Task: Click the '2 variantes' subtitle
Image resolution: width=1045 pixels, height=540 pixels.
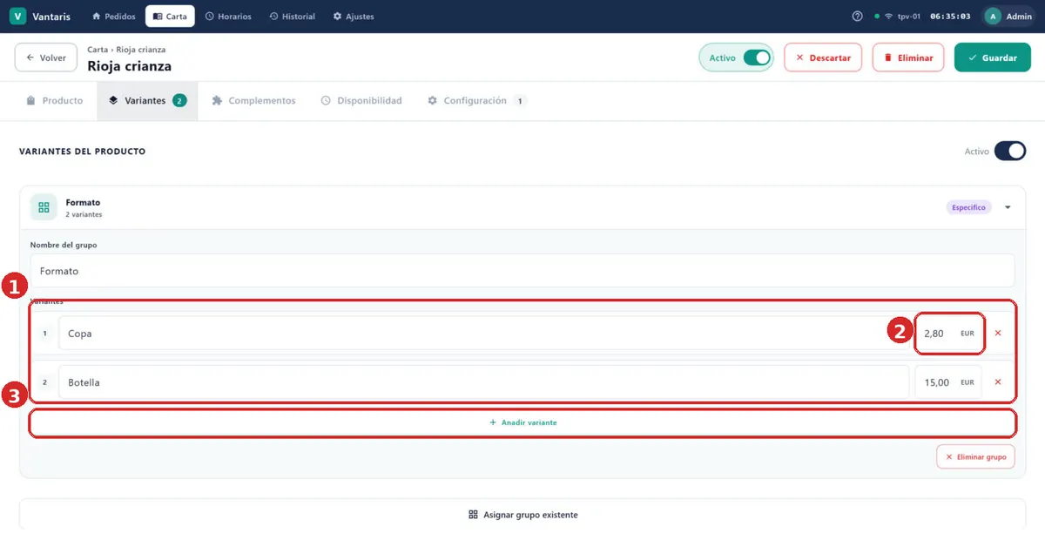Action: tap(84, 214)
